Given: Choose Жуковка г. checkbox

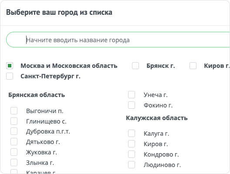Looking at the screenshot, I should coord(14,152).
